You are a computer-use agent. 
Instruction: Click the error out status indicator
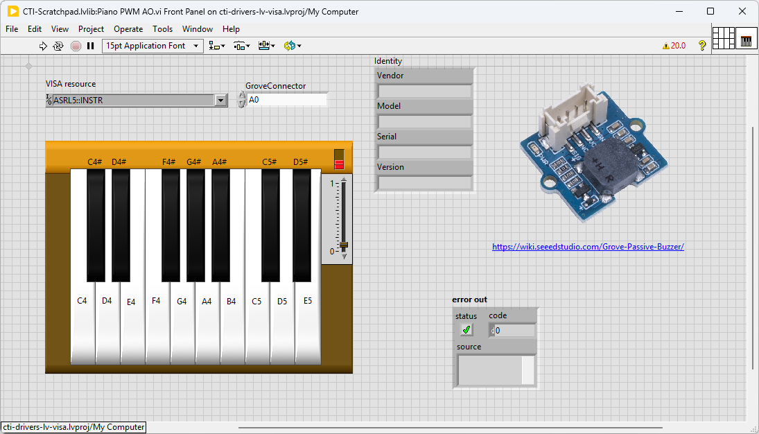pyautogui.click(x=466, y=330)
